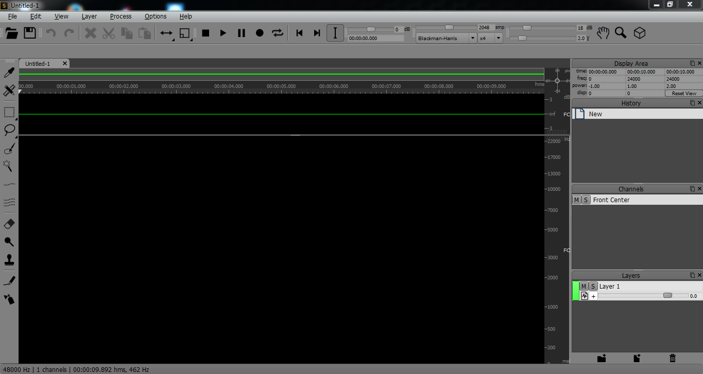Select the New entry in History
Image resolution: width=703 pixels, height=374 pixels.
tap(637, 114)
